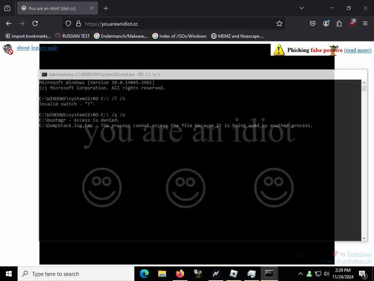Open Microsoft Edge from the taskbar
The width and height of the screenshot is (374, 281).
144,274
